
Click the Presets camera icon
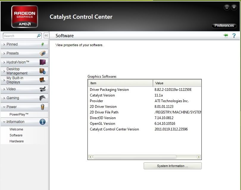coord(43,53)
